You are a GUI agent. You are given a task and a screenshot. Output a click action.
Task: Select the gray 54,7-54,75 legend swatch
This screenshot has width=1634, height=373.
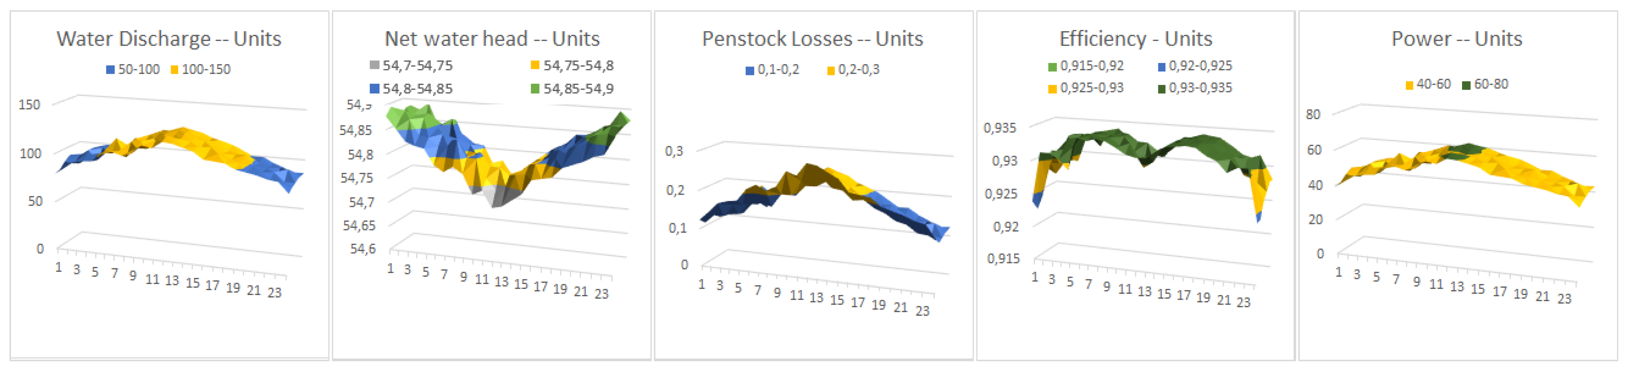click(375, 65)
